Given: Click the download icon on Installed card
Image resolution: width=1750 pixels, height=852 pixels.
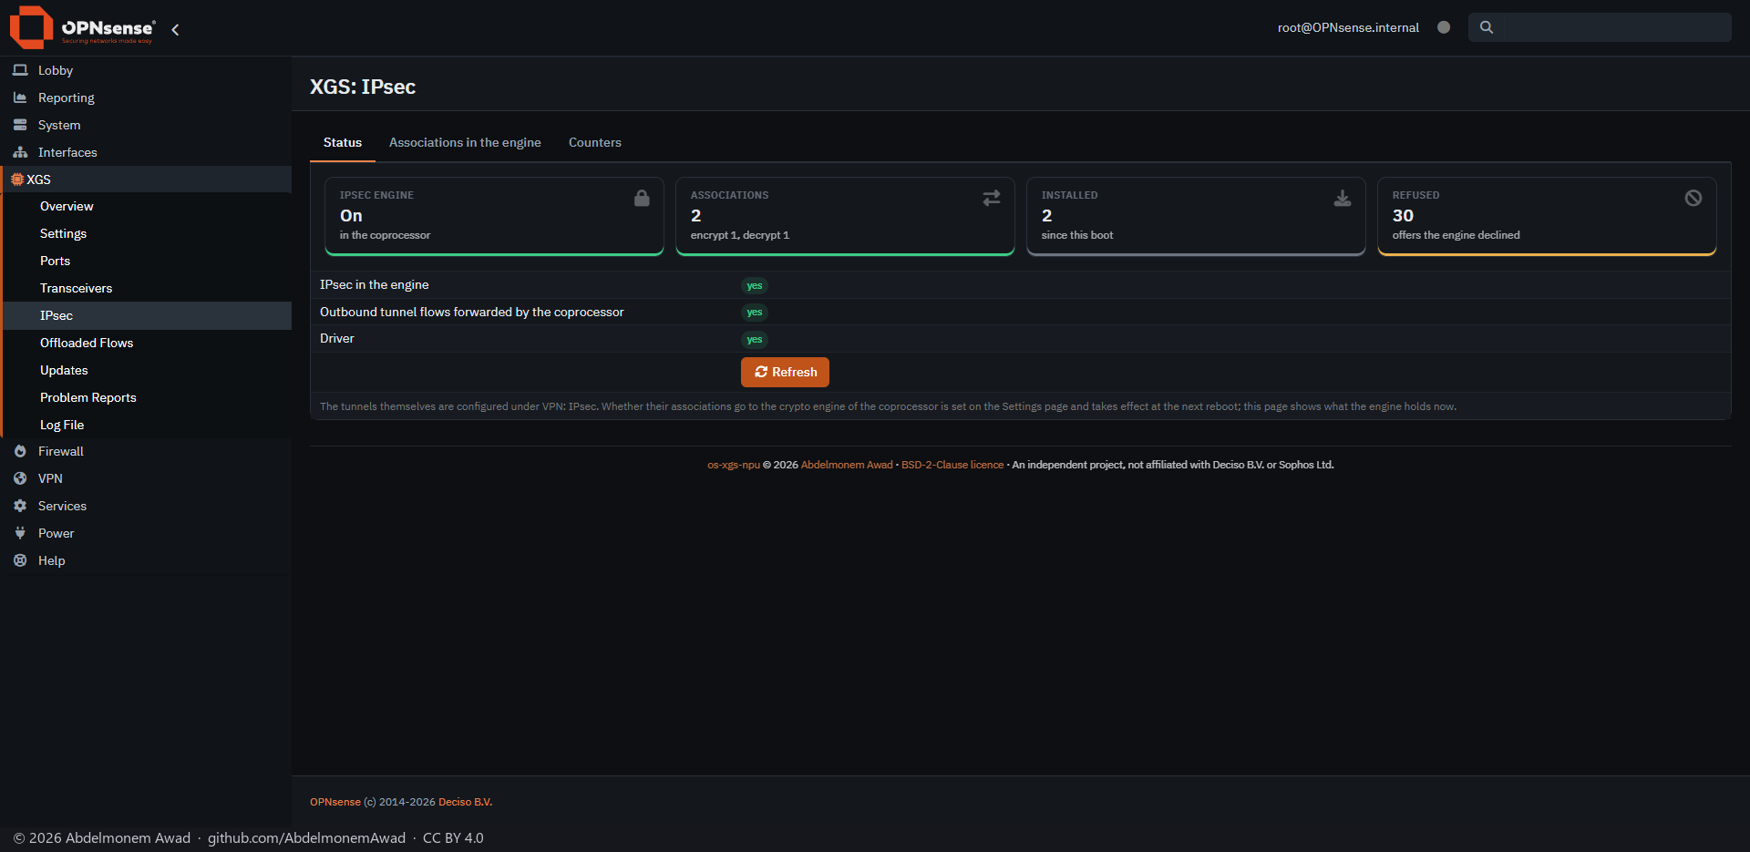Looking at the screenshot, I should coord(1343,198).
